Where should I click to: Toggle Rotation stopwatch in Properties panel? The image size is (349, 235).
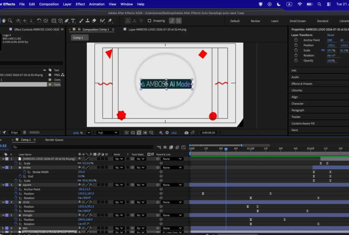[x=296, y=55]
